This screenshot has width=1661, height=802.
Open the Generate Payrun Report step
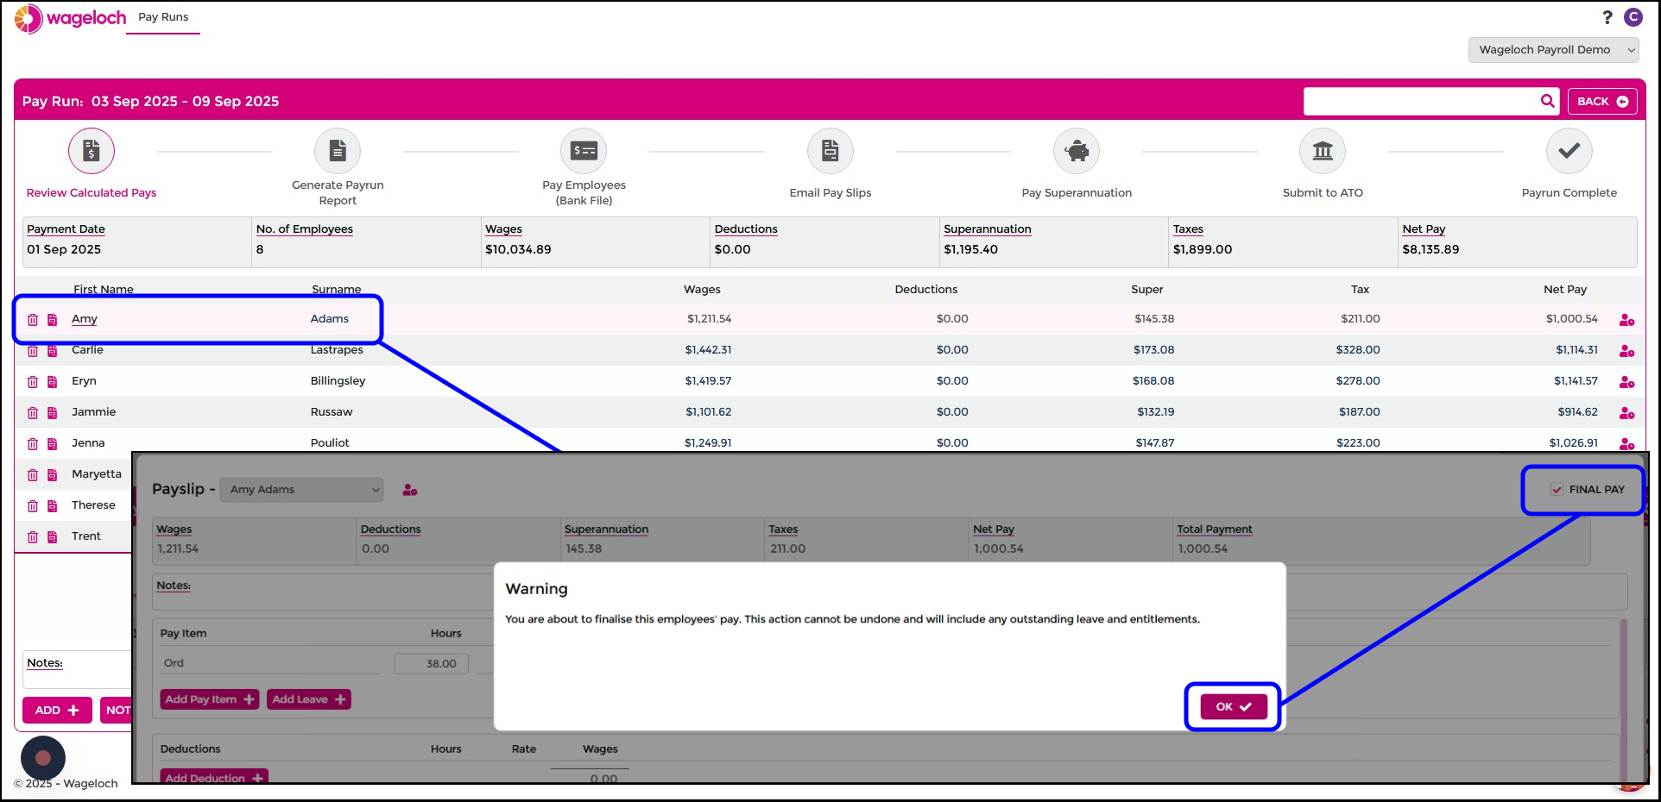[338, 152]
